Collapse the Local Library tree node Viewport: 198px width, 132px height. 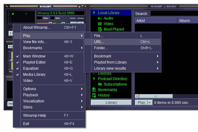pyautogui.click(x=94, y=13)
